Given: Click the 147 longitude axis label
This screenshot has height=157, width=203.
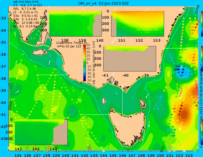Looking at the screenshot, I should pos(132,155).
